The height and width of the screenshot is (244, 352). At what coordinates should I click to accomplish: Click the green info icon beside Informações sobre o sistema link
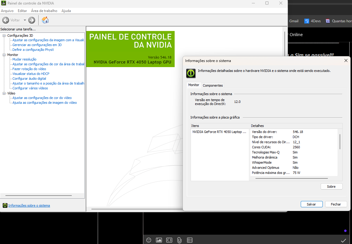pyautogui.click(x=5, y=205)
